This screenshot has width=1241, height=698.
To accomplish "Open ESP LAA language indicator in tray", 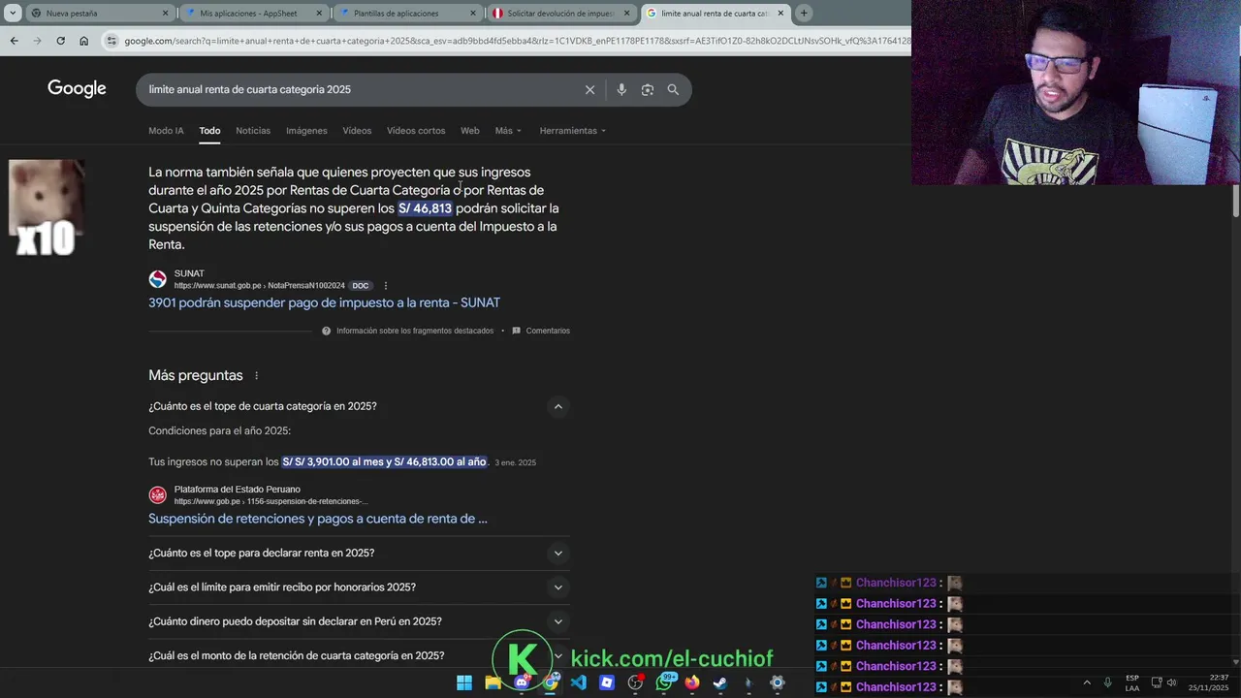I will coord(1132,682).
